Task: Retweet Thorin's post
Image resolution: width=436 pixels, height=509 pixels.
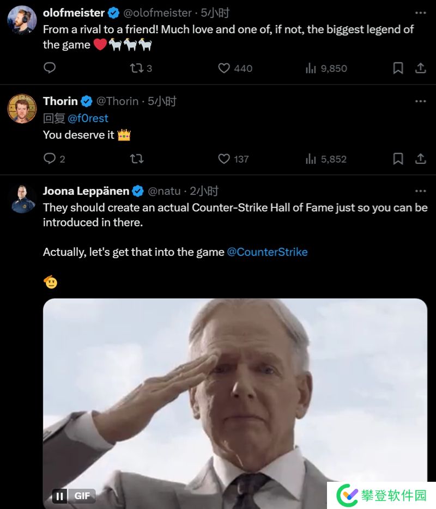Action: [137, 159]
